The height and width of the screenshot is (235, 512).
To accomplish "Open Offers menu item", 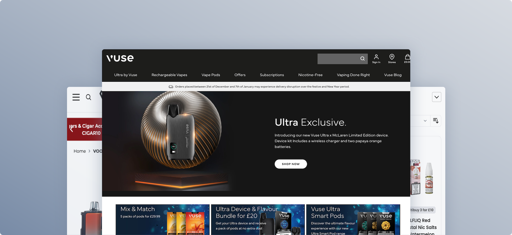I will (x=240, y=75).
